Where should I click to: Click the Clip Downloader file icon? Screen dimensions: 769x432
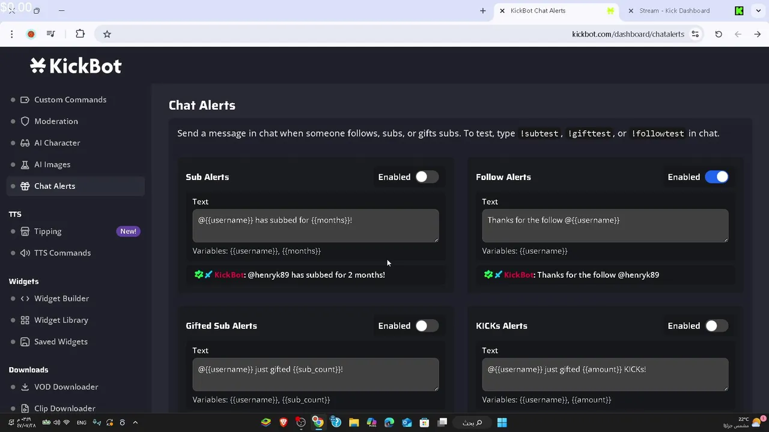tap(25, 409)
